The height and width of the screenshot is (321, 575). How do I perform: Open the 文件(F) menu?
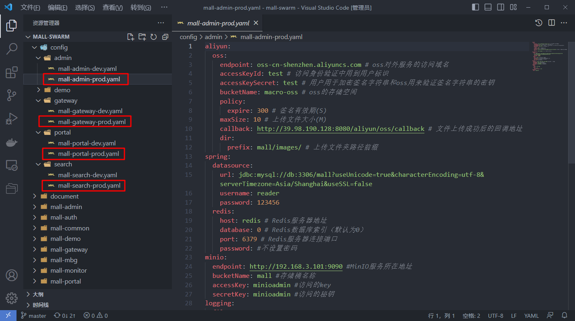pyautogui.click(x=30, y=7)
